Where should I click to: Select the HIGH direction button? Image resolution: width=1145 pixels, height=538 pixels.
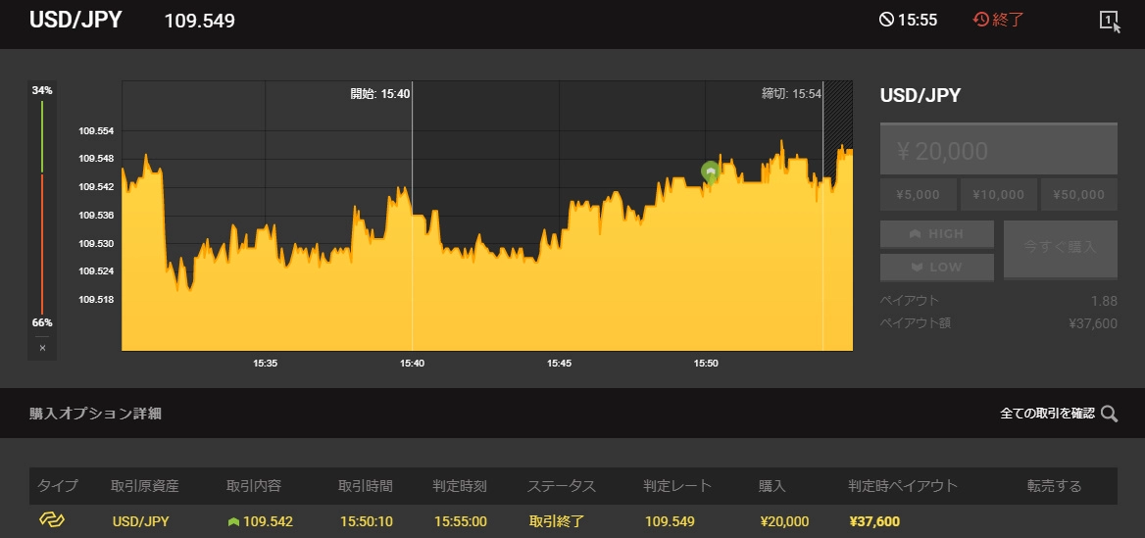(936, 234)
